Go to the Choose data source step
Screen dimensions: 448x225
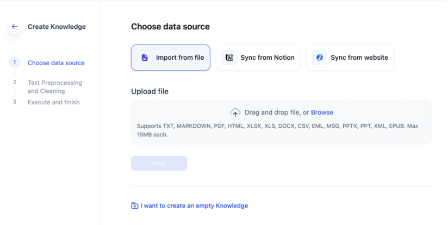(56, 63)
